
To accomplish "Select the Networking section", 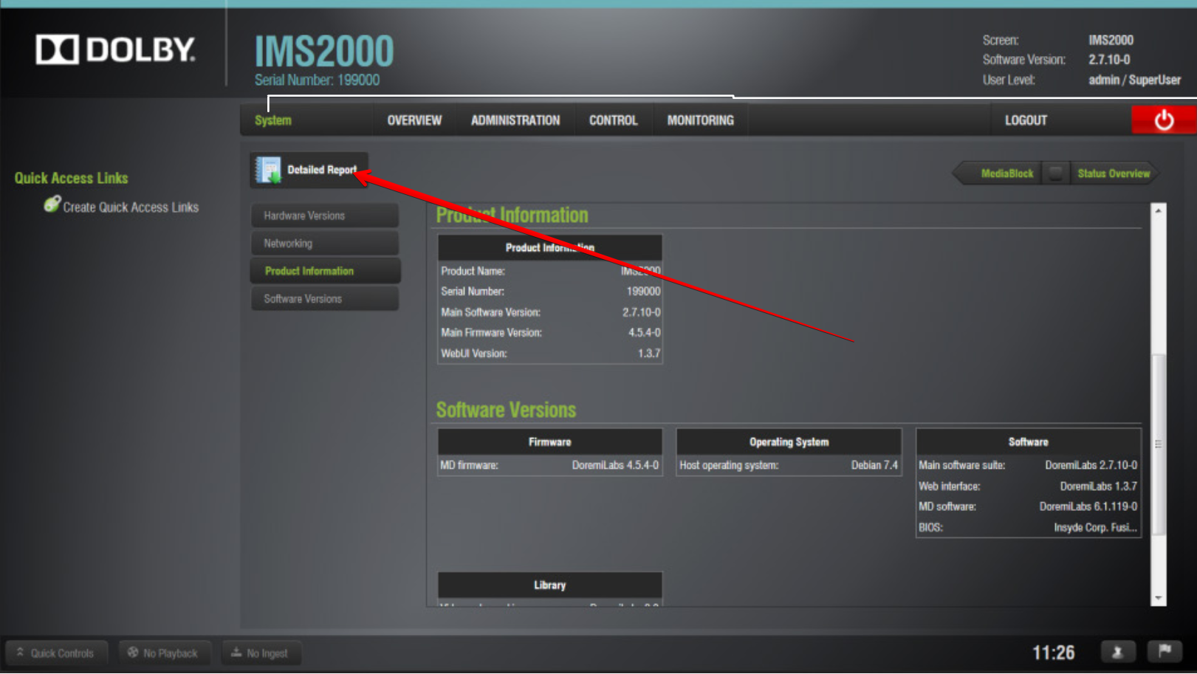I will tap(325, 244).
